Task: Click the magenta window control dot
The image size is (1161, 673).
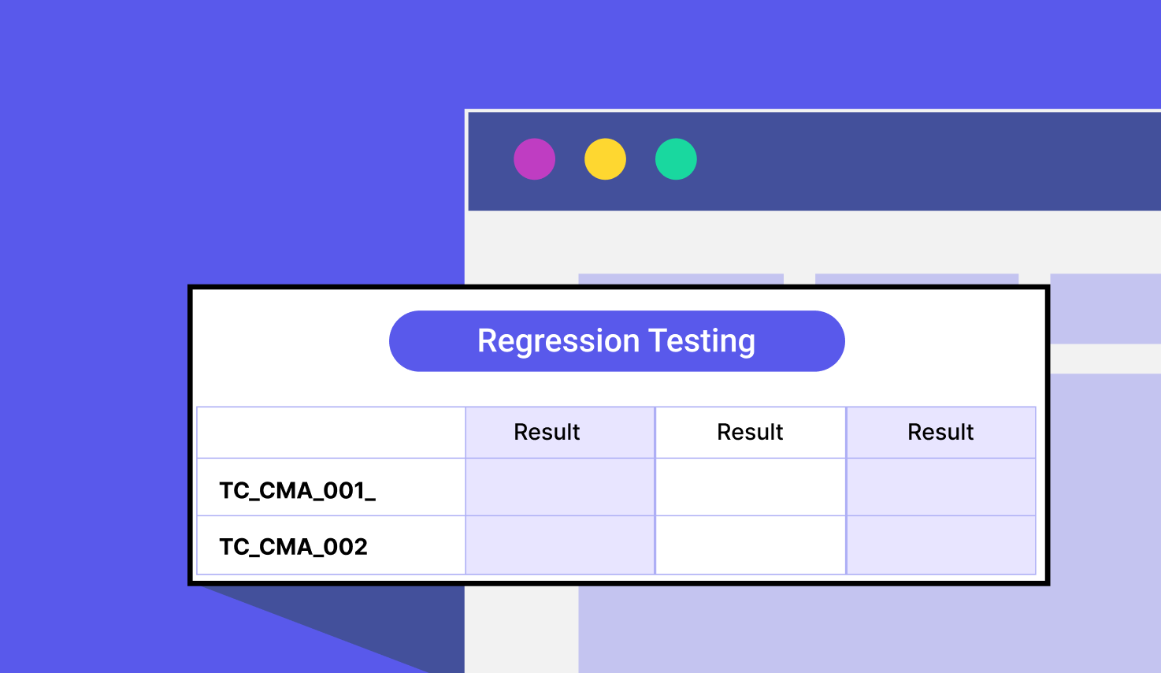Action: (534, 159)
